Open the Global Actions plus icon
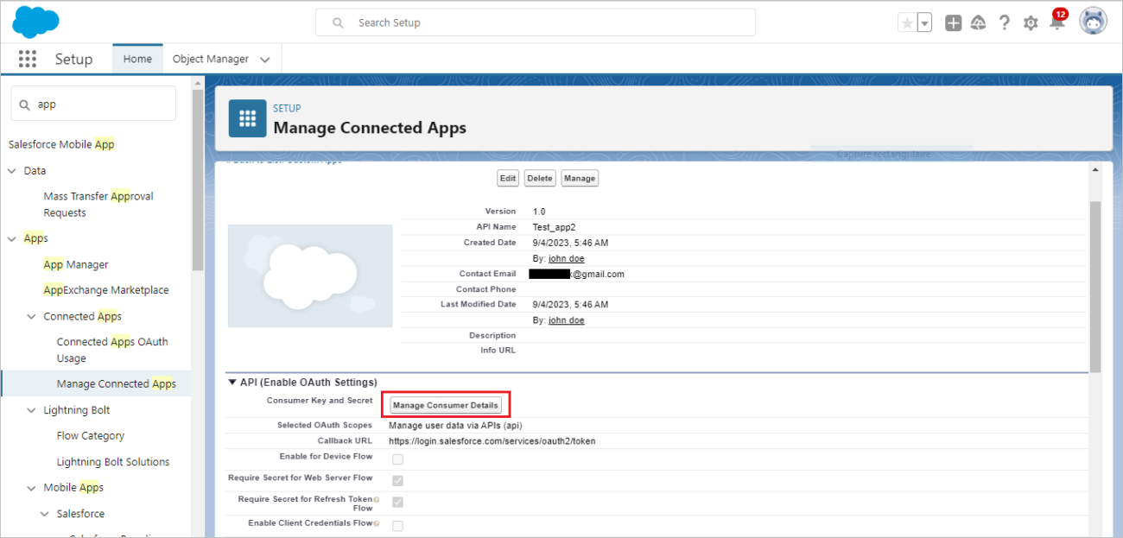The height and width of the screenshot is (538, 1123). (953, 23)
